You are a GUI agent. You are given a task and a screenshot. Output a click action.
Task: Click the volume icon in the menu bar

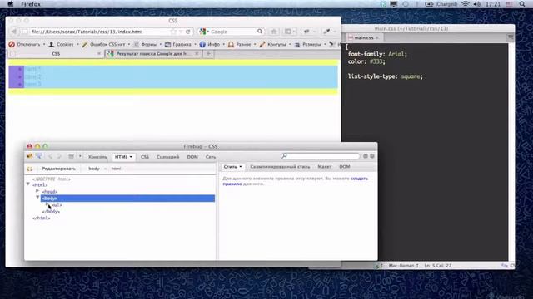coord(477,4)
